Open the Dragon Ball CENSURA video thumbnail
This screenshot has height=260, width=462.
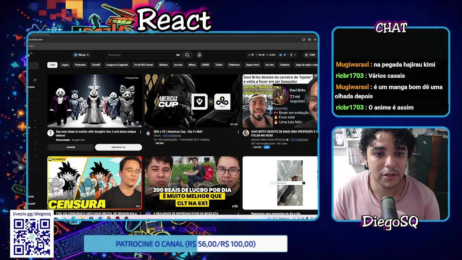tap(95, 183)
